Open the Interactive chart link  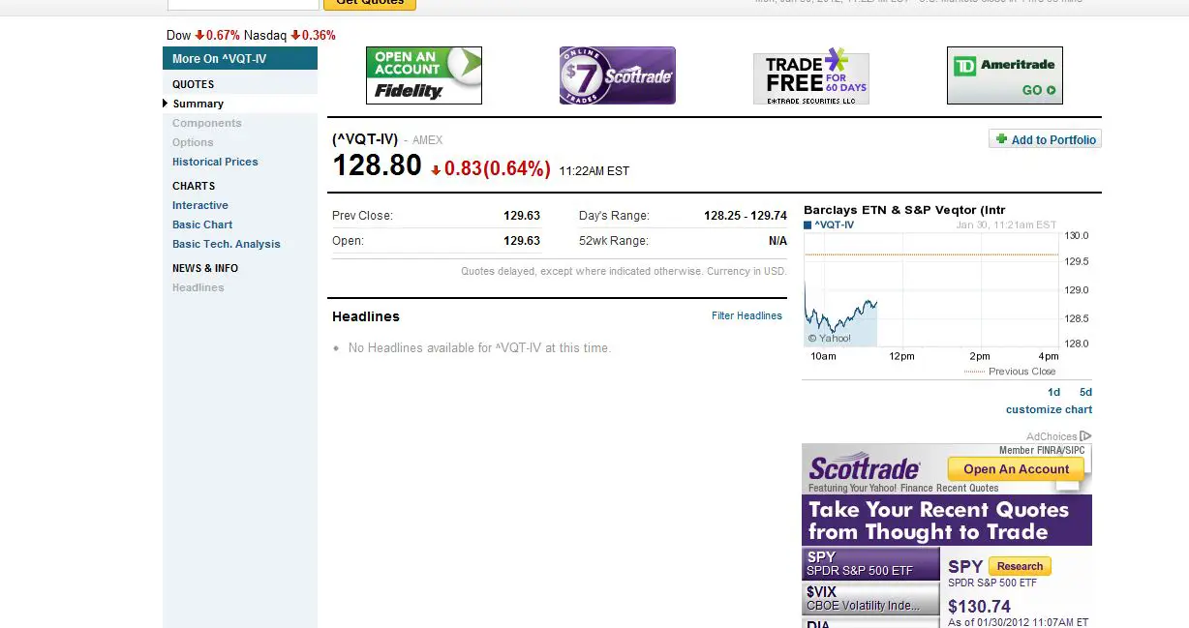(x=200, y=205)
